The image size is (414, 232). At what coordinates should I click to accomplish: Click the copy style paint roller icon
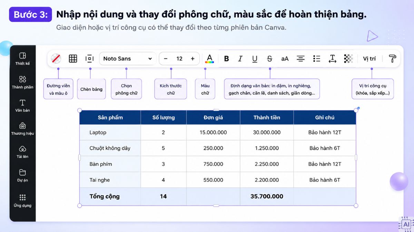point(392,59)
